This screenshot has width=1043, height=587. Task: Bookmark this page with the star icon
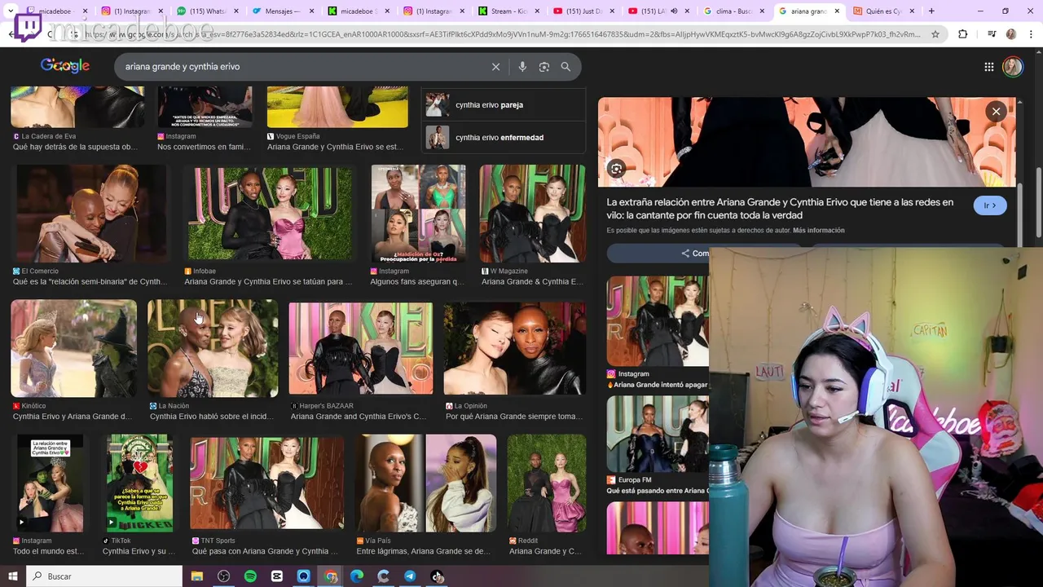[x=935, y=34]
